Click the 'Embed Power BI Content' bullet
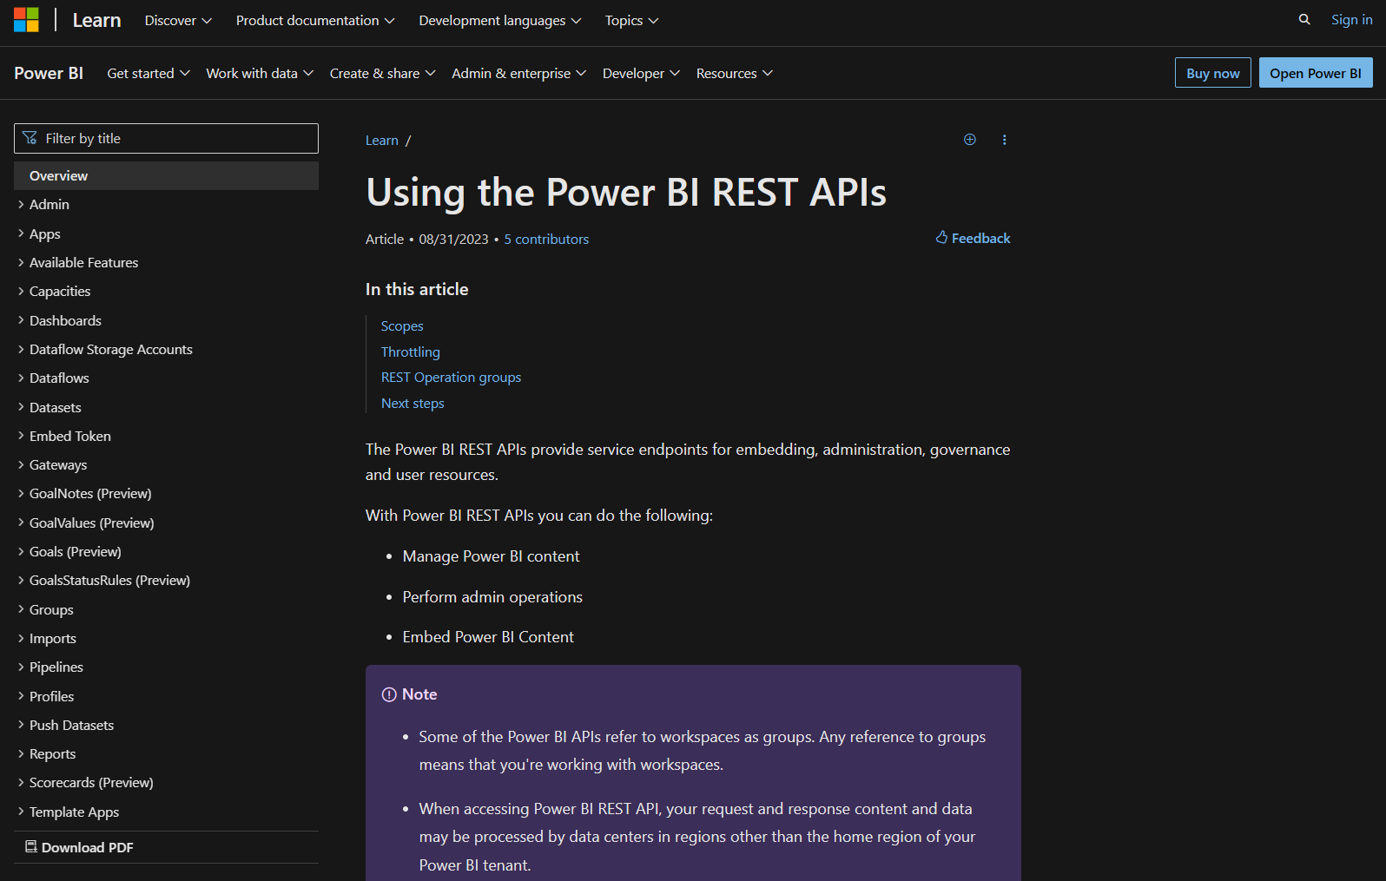Screen dimensions: 1386x881 point(488,636)
